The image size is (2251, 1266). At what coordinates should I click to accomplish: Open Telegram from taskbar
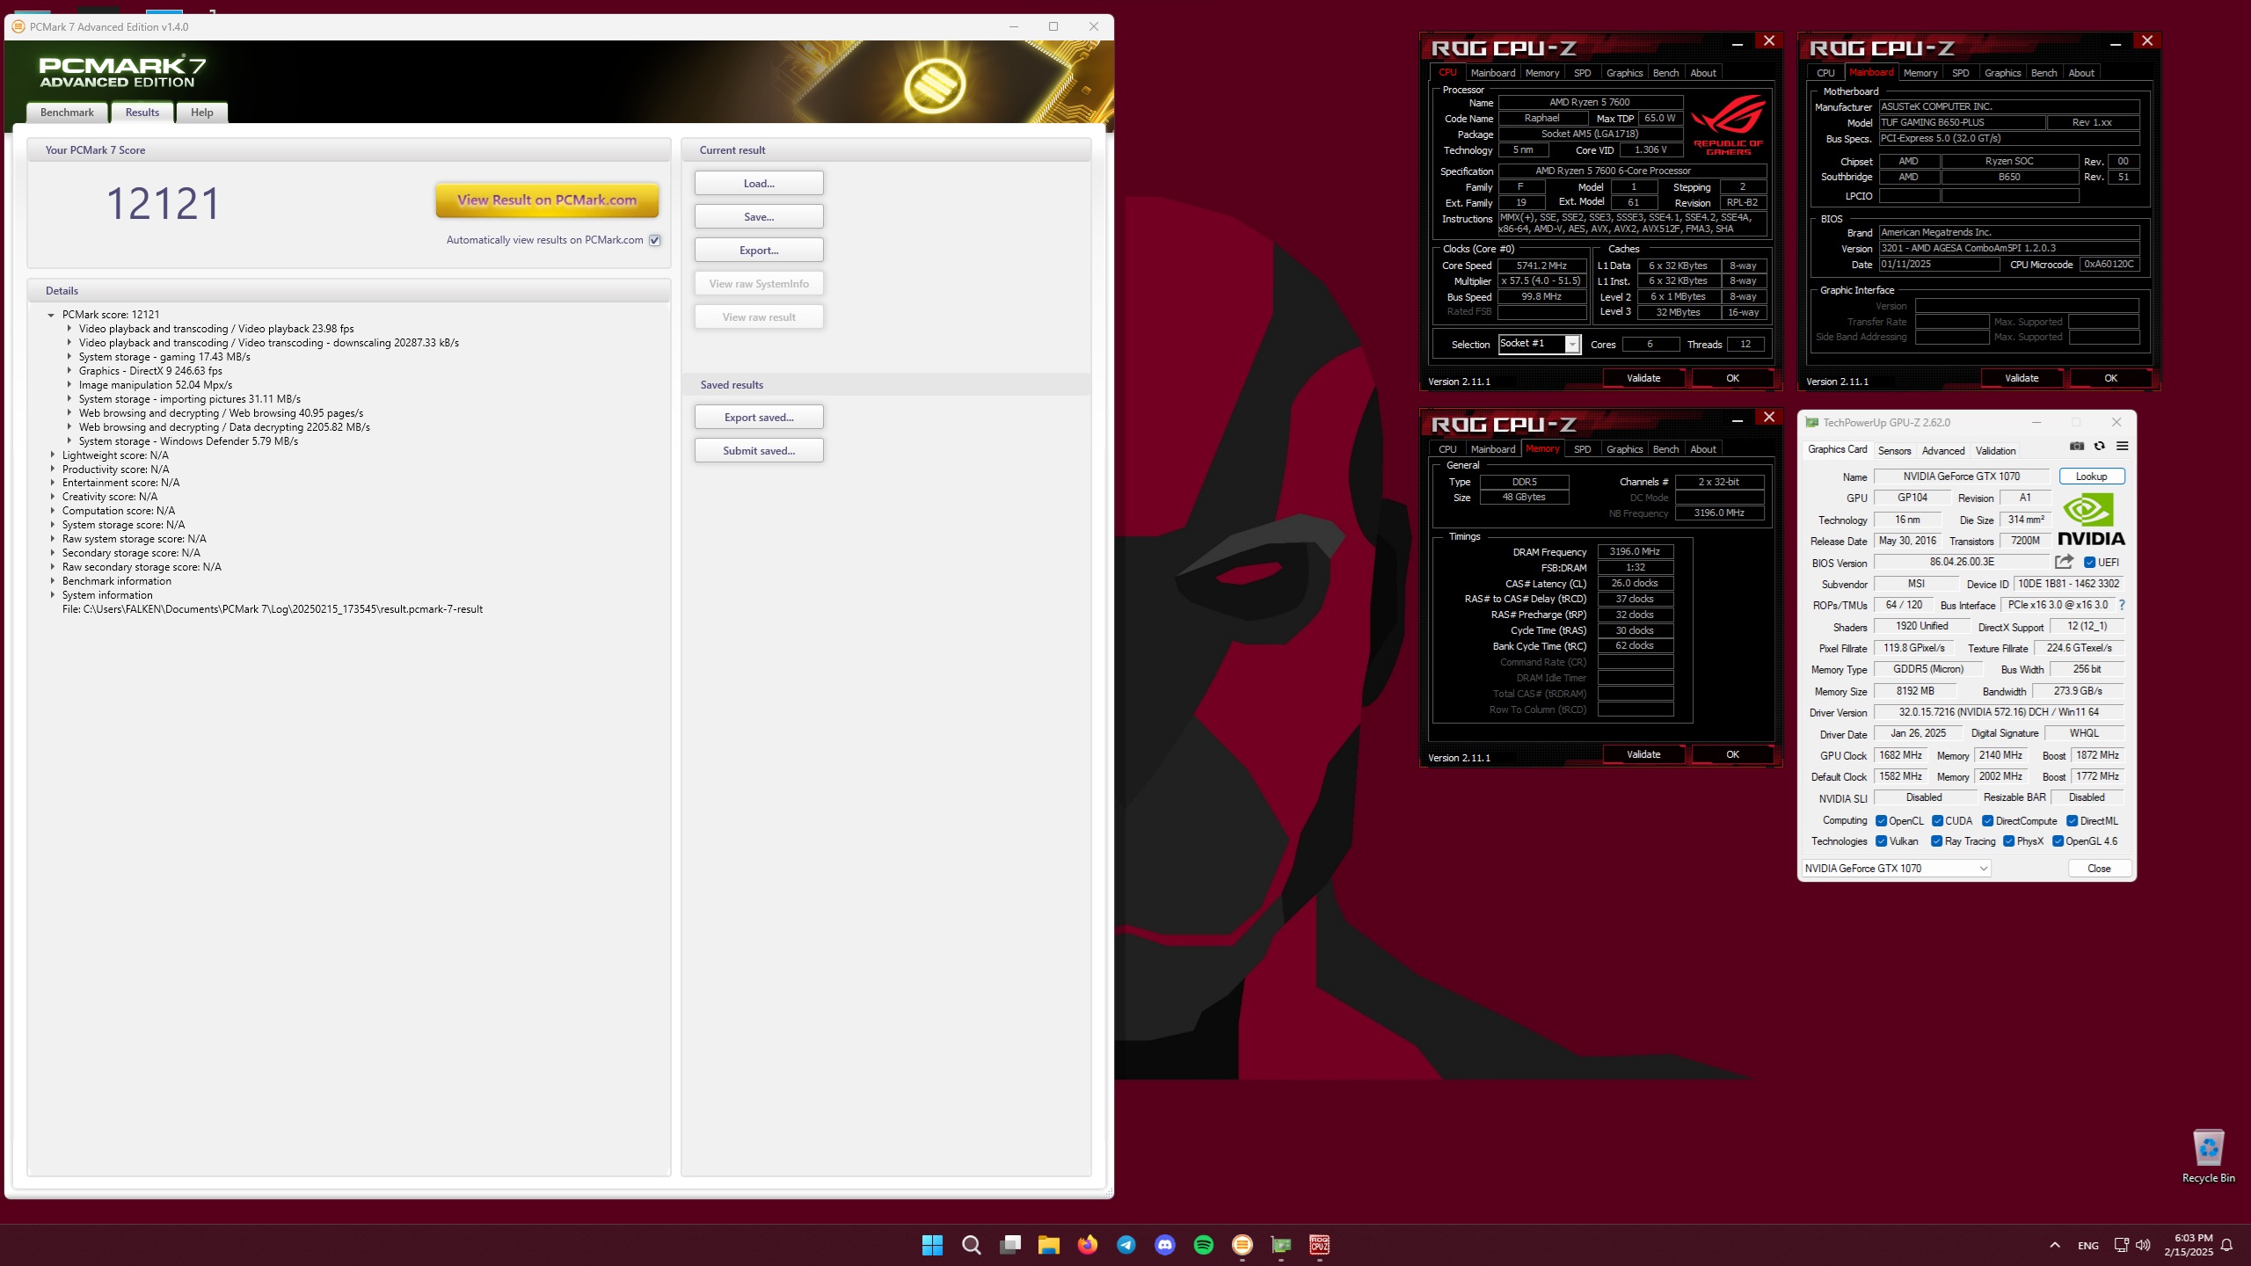tap(1126, 1245)
